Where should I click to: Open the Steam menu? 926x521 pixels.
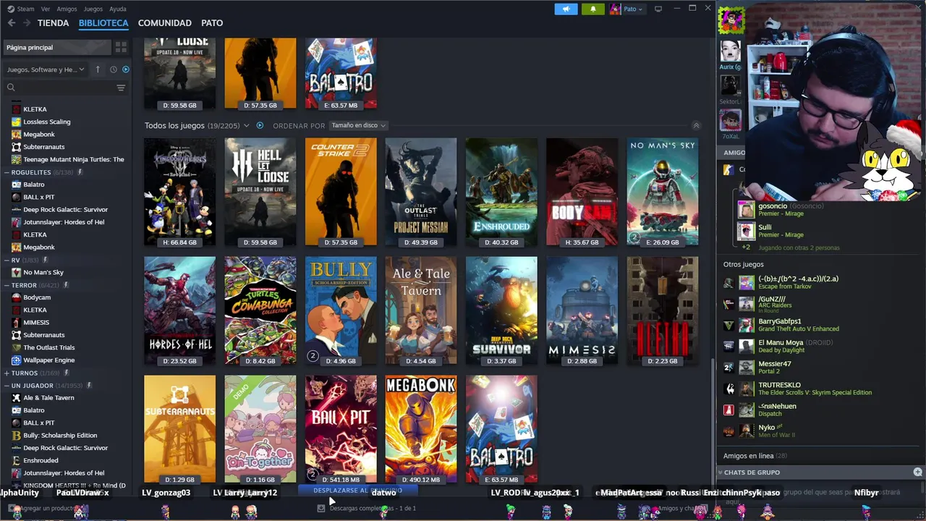point(25,9)
